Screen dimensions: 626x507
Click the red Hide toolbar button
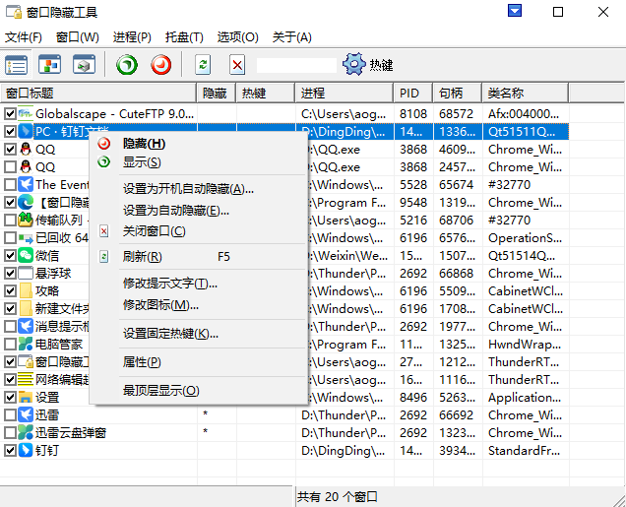click(161, 65)
